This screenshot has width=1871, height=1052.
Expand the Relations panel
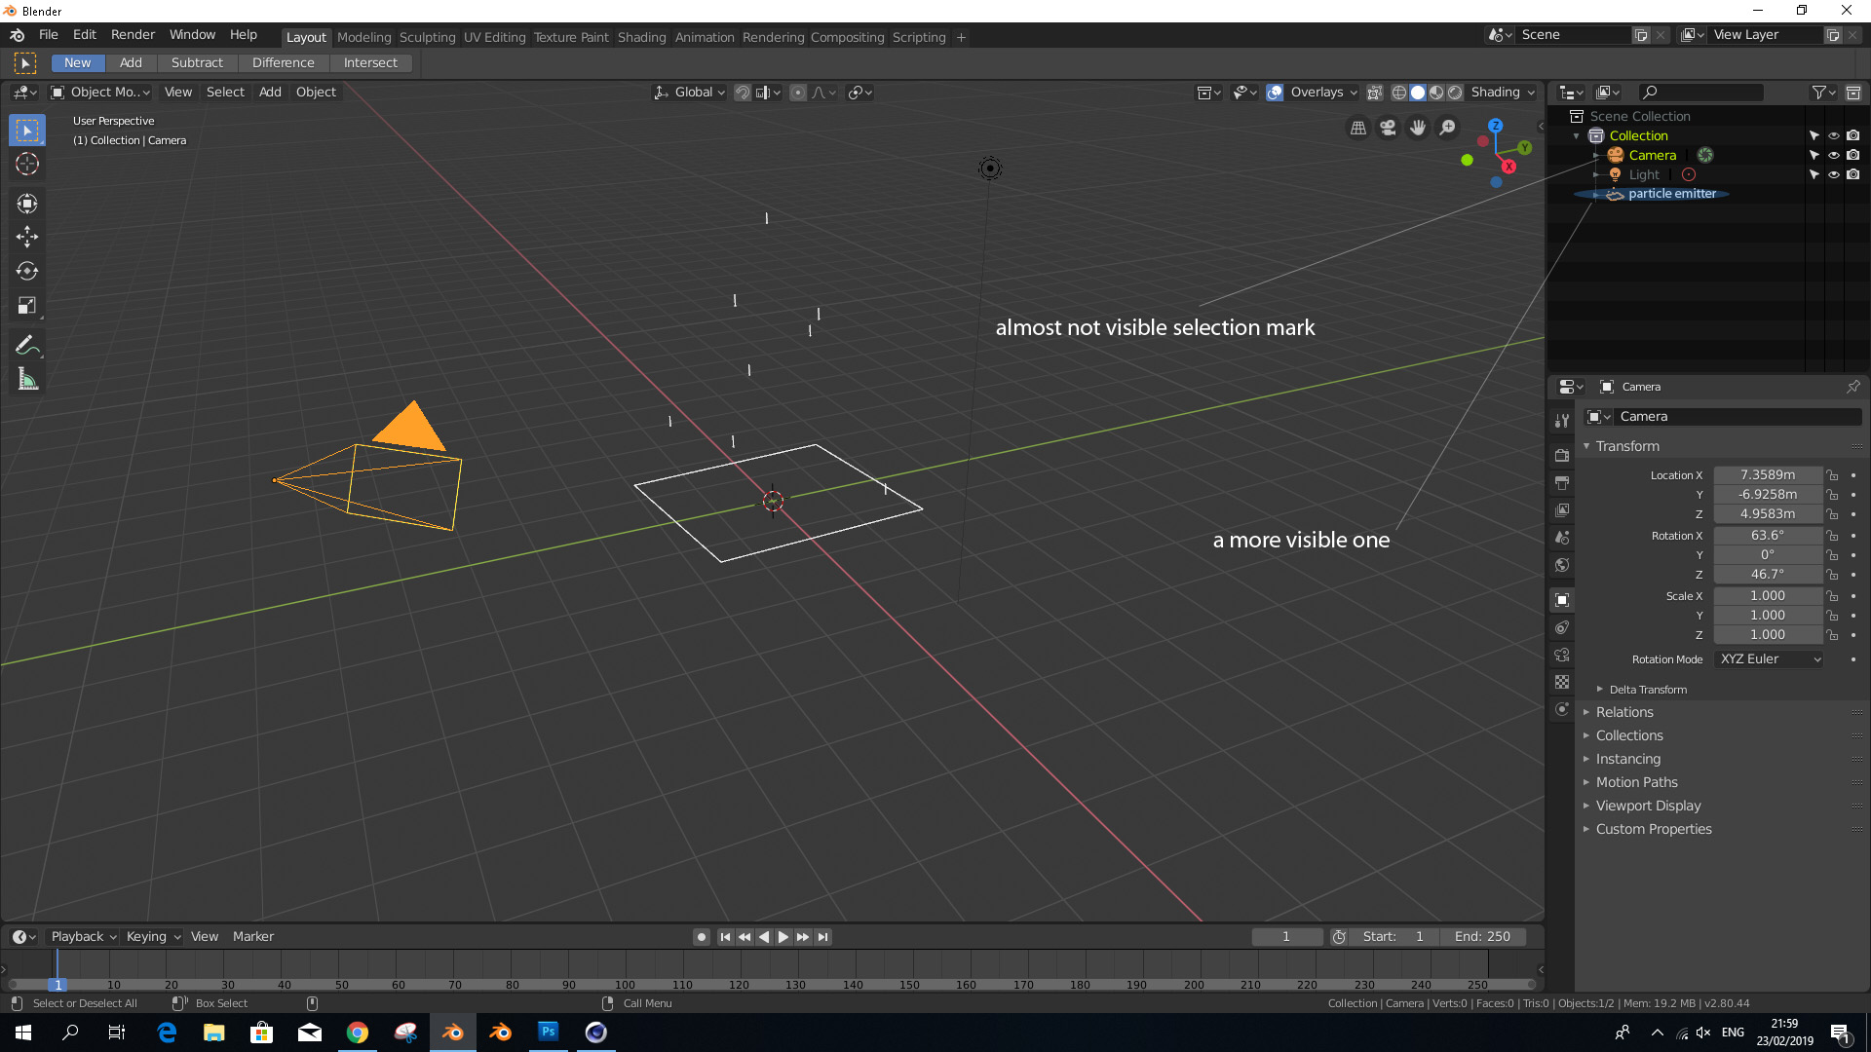pyautogui.click(x=1624, y=712)
